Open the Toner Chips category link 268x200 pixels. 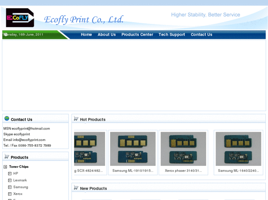pos(19,167)
